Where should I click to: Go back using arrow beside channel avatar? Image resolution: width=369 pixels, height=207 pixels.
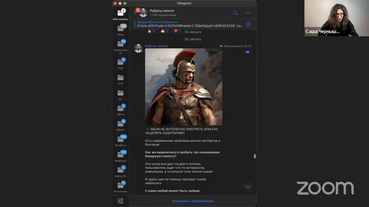[x=135, y=13]
